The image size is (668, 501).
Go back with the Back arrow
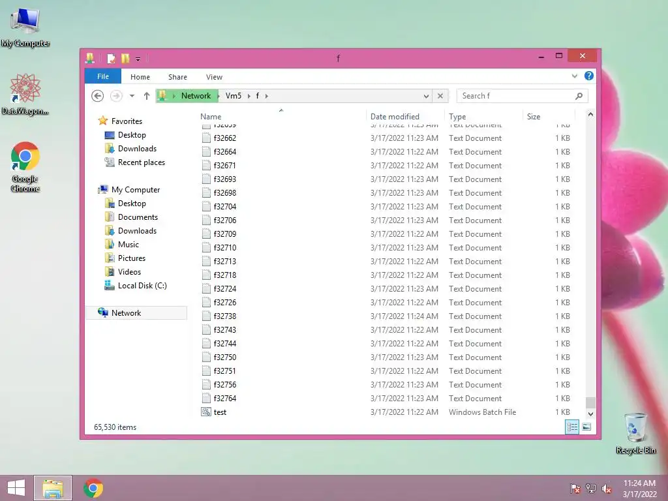pyautogui.click(x=98, y=96)
